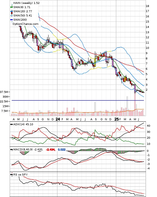Image resolution: width=157 pixels, height=197 pixels.
Task: Click the dark blue SMA(200) legend marker
Action: [11, 20]
